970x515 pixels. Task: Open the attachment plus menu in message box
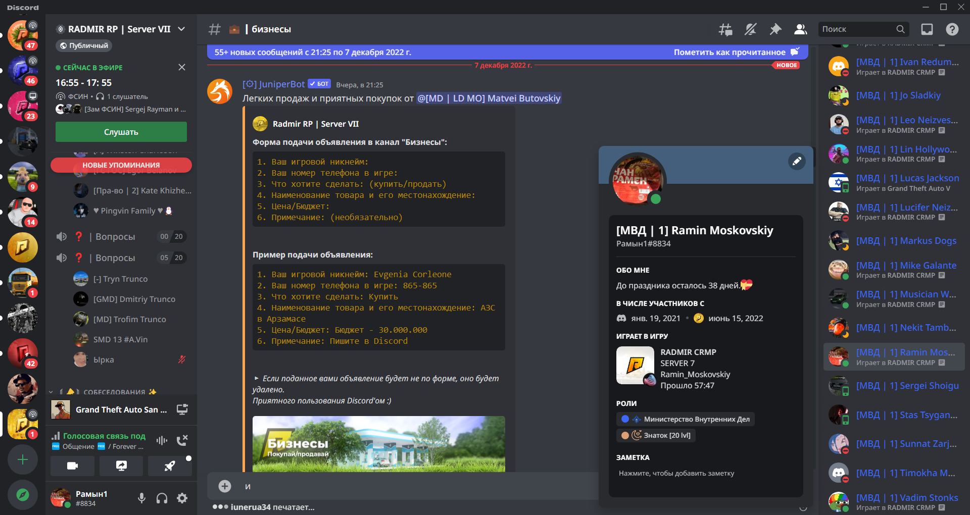point(224,486)
